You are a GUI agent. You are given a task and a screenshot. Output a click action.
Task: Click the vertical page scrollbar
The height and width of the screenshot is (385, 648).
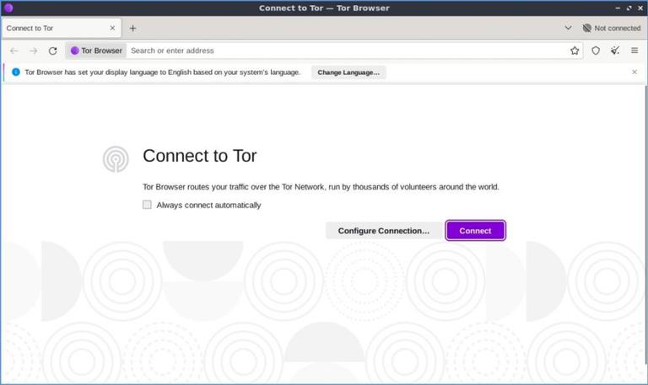point(645,225)
